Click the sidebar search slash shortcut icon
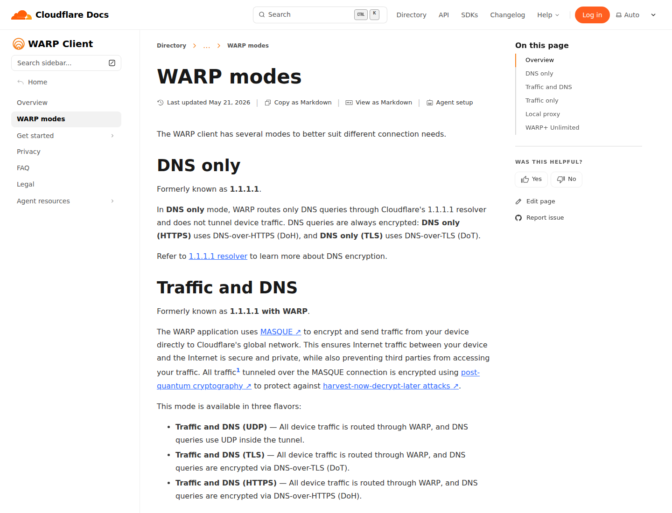The height and width of the screenshot is (513, 672). (x=112, y=63)
